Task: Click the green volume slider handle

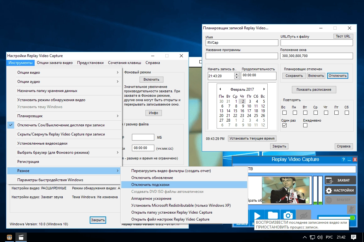Action: tap(352, 218)
